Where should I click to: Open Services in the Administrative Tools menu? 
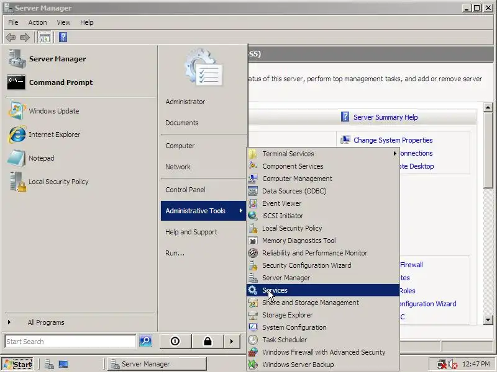(322, 290)
